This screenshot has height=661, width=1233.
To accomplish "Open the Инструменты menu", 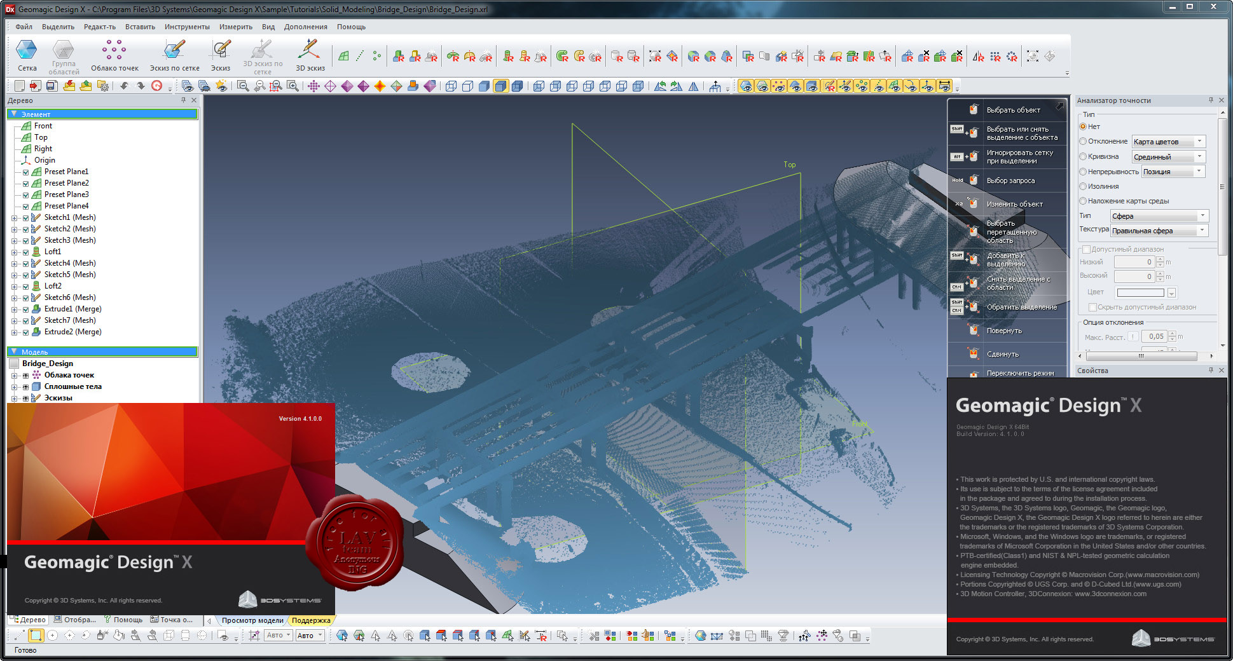I will pyautogui.click(x=187, y=27).
